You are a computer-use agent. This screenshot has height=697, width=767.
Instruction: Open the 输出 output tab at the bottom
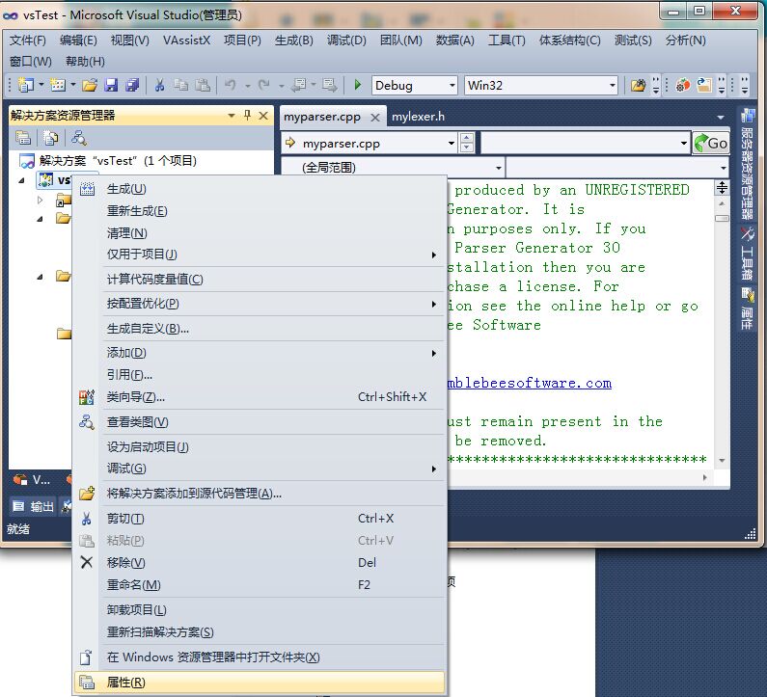tap(33, 506)
